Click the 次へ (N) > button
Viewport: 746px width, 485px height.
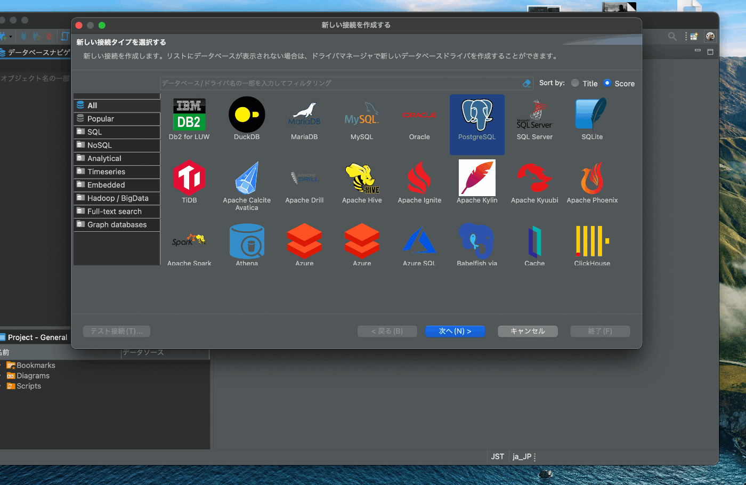tap(455, 331)
